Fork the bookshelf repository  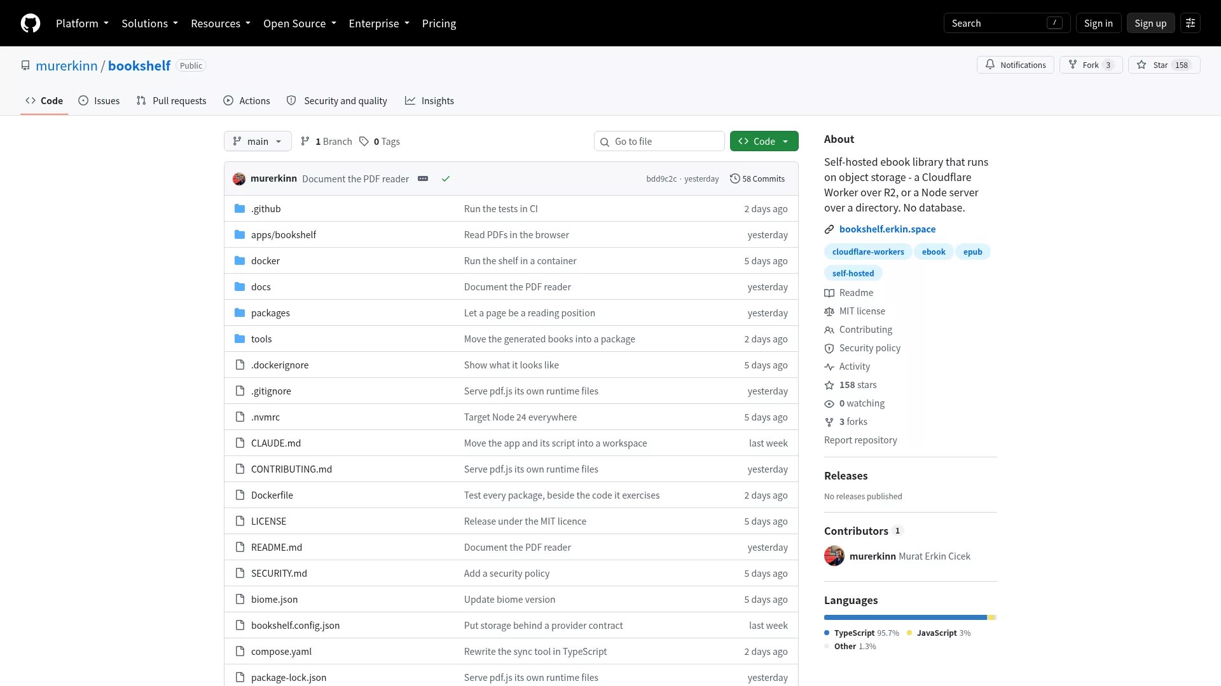point(1091,65)
